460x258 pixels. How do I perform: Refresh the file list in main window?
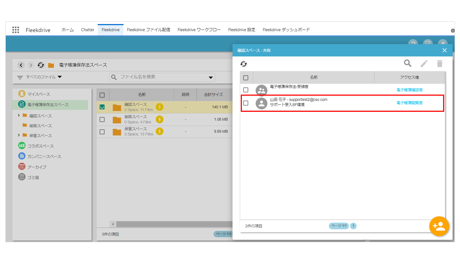pos(41,65)
